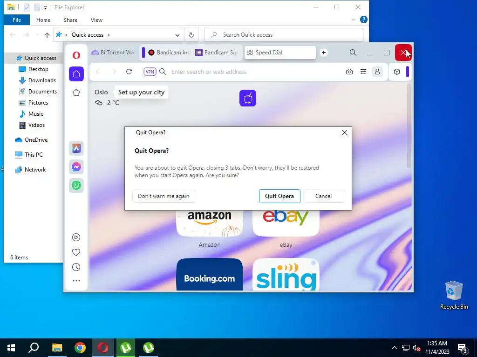The width and height of the screenshot is (477, 357).
Task: Open Google Chrome from the taskbar
Action: pyautogui.click(x=80, y=348)
